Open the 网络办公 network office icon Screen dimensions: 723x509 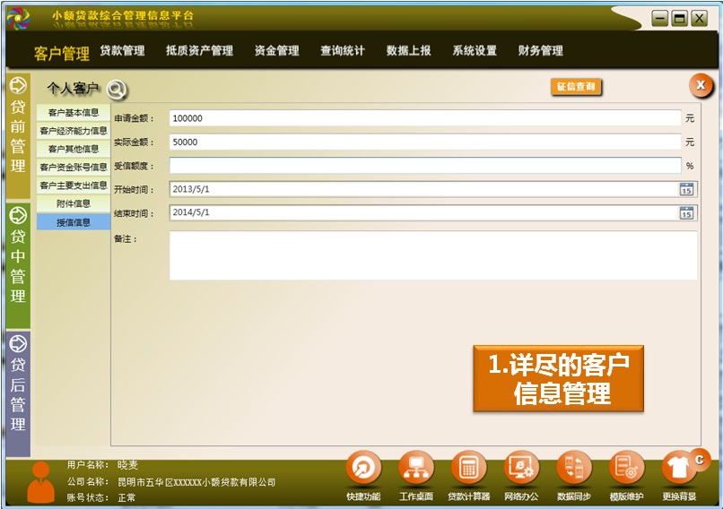pos(521,469)
